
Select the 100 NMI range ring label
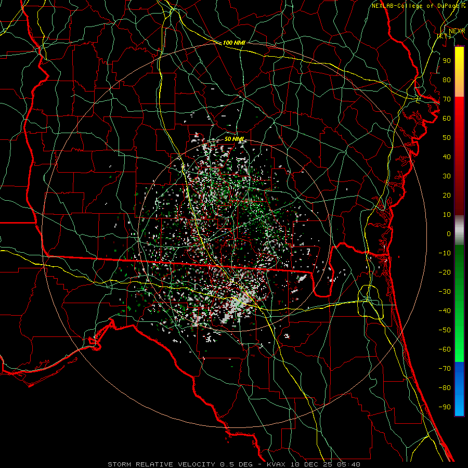(x=234, y=43)
